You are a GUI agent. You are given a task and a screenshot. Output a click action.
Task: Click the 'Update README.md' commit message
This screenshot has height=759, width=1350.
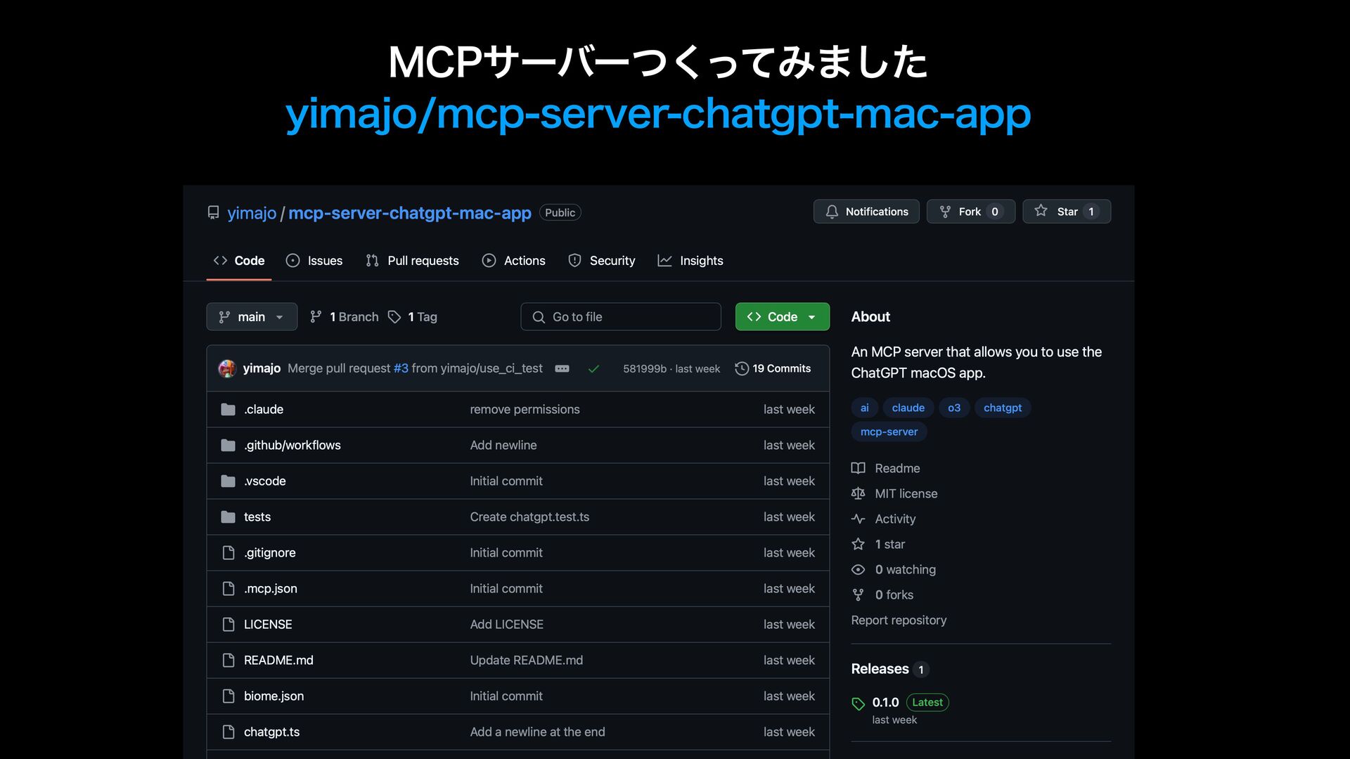click(x=527, y=660)
